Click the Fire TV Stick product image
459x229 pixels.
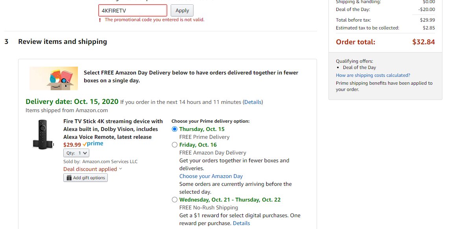pyautogui.click(x=43, y=134)
